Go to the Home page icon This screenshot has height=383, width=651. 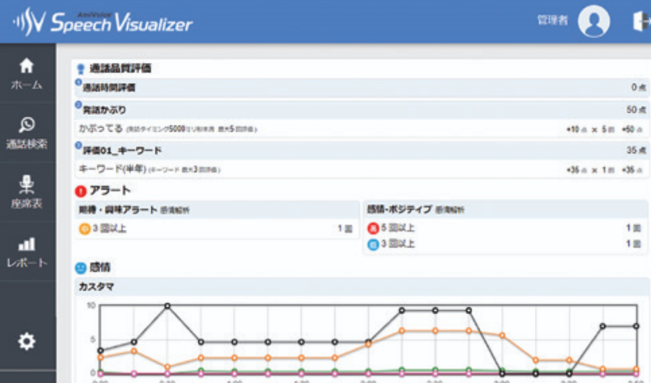tap(26, 66)
